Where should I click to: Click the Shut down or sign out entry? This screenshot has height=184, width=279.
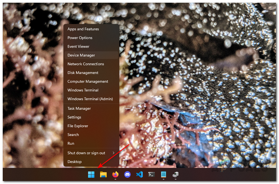[x=91, y=153]
